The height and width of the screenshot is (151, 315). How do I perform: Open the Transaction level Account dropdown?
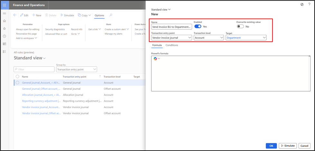(x=209, y=38)
